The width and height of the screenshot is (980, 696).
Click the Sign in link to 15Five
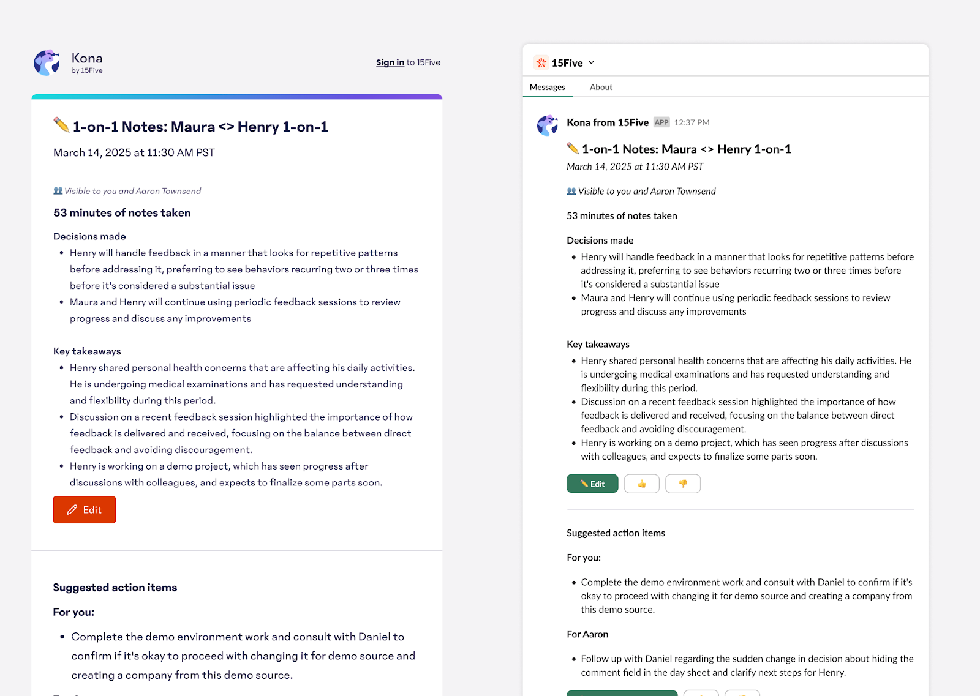[x=390, y=62]
